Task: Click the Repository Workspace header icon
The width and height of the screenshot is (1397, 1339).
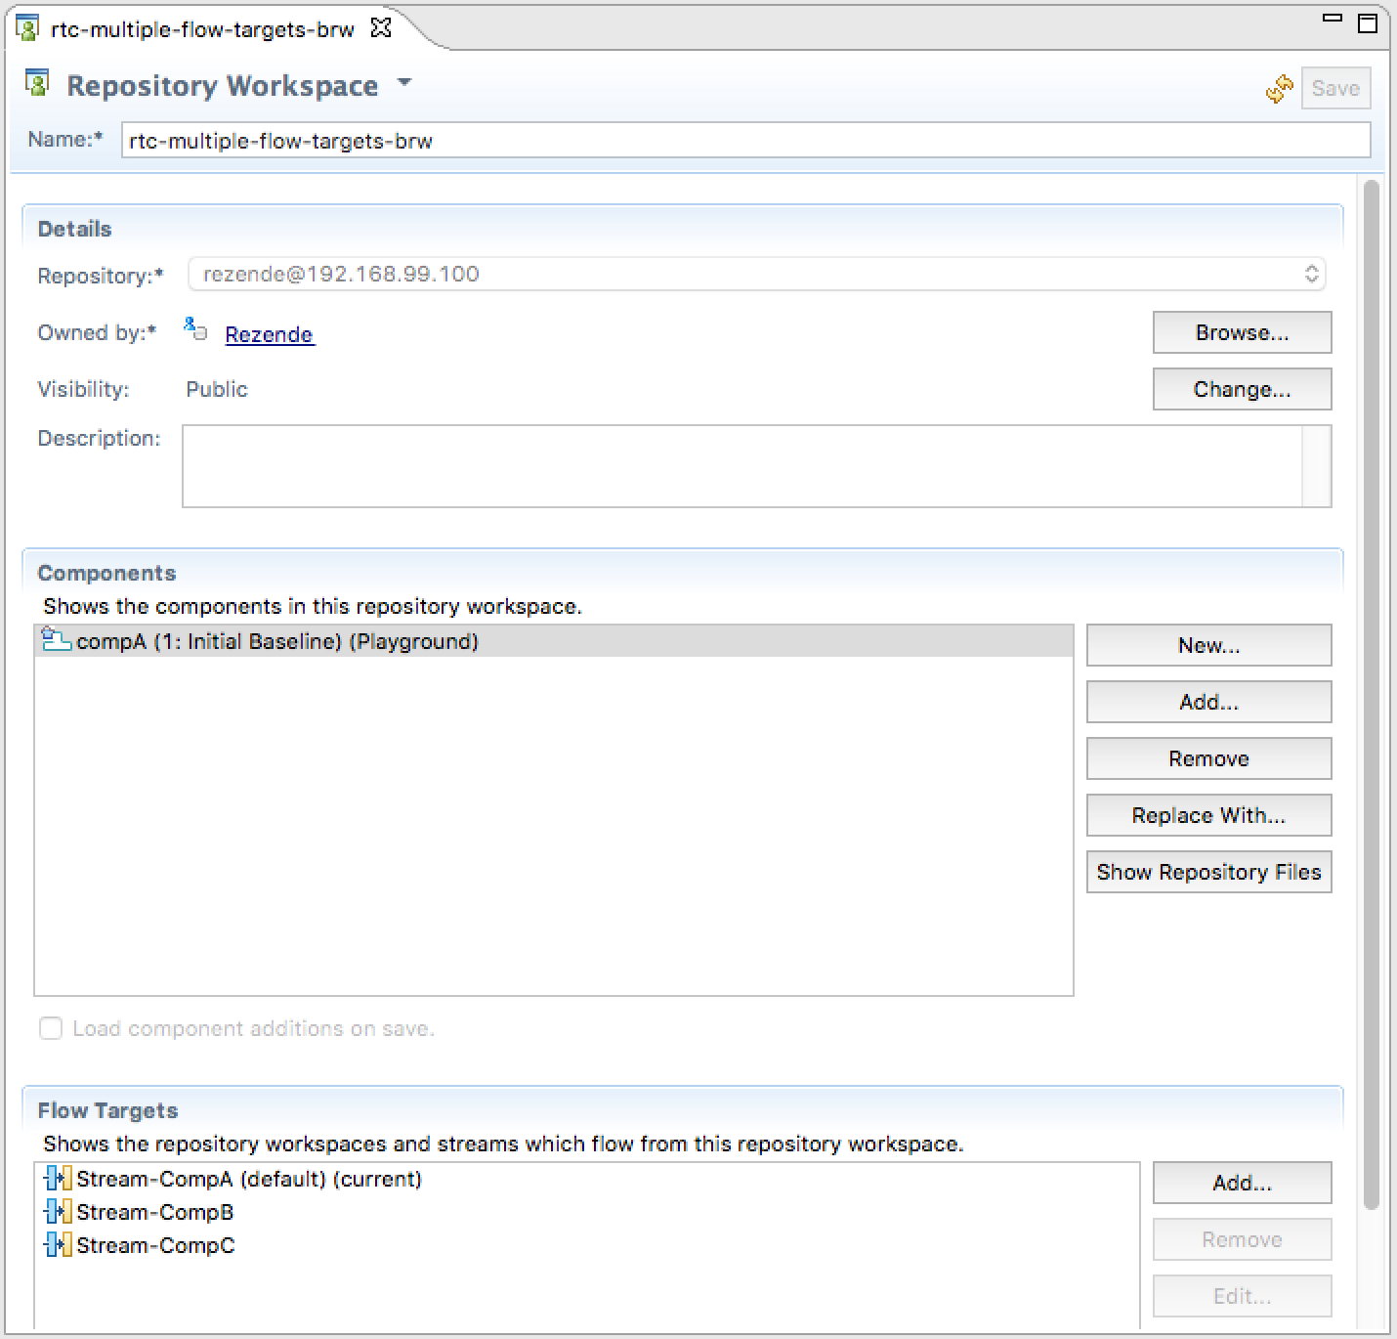Action: point(37,84)
